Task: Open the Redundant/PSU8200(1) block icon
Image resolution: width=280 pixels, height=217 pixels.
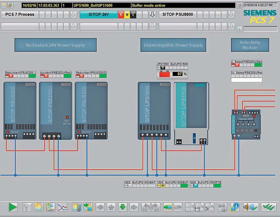Action: (21, 74)
